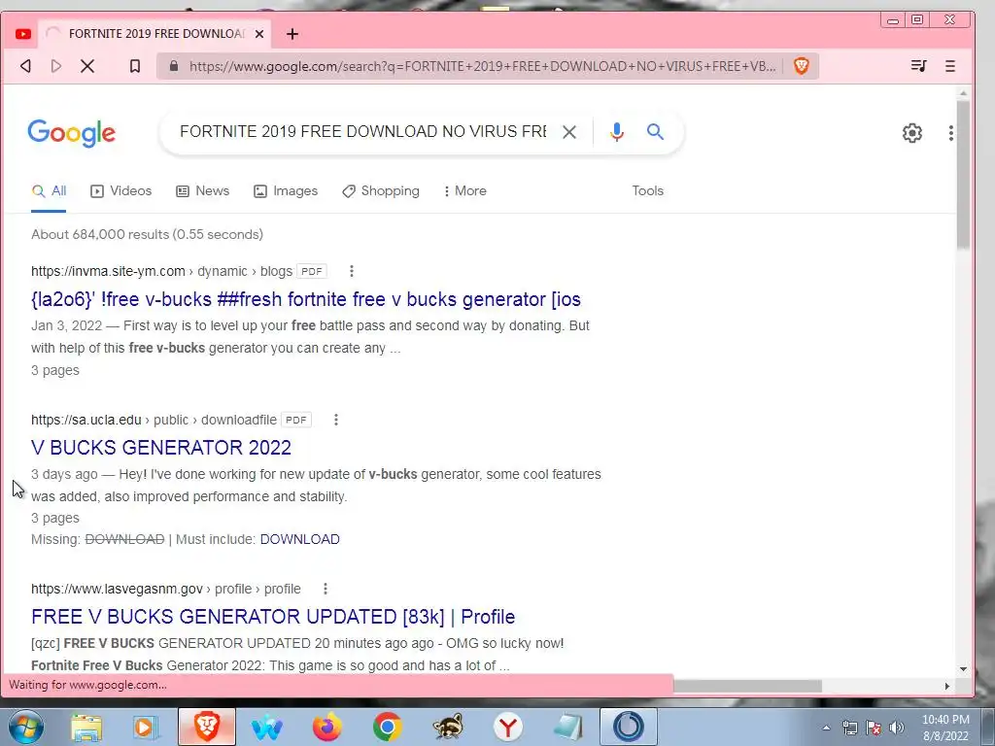Open the Action Center flag tray icon

(874, 729)
